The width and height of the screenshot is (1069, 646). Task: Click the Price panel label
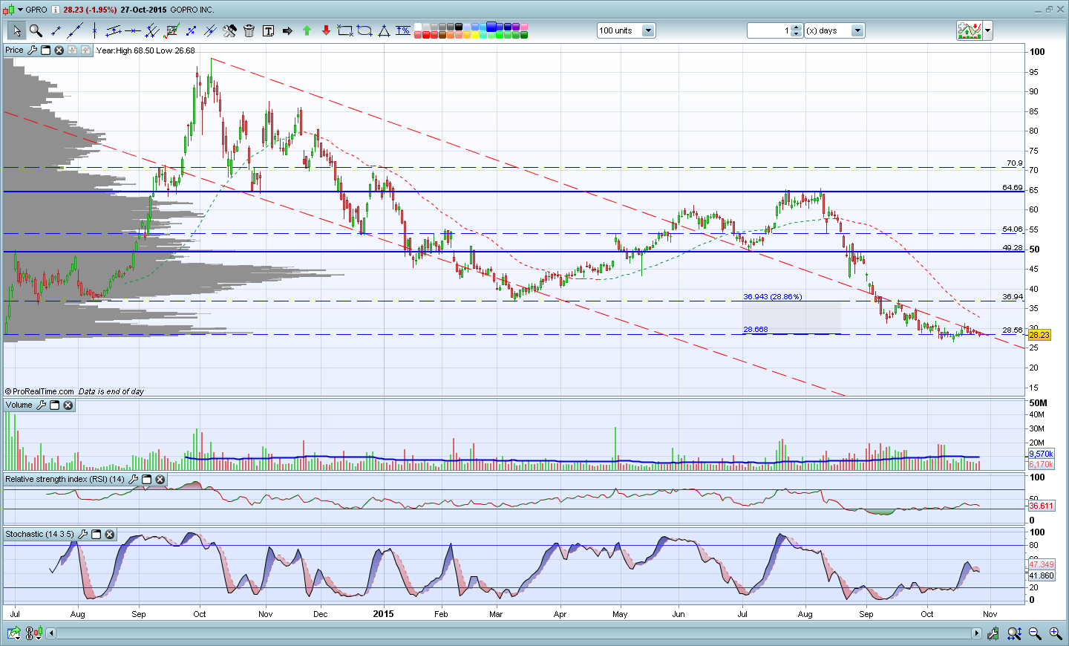click(14, 50)
